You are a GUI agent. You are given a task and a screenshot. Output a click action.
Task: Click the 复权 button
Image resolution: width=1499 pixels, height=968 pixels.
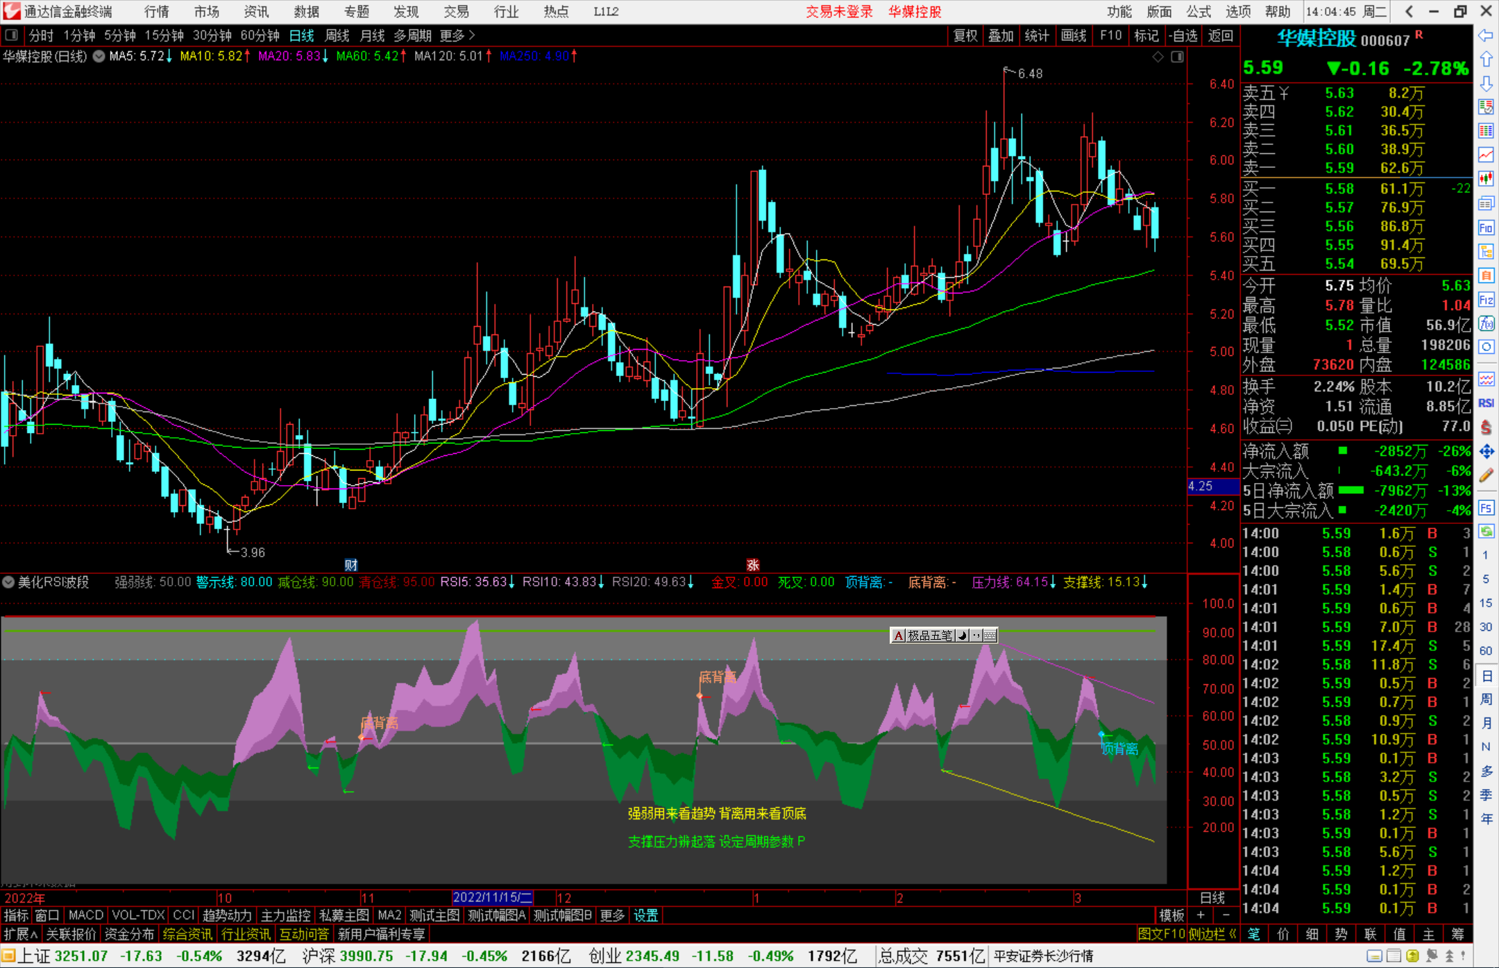point(965,35)
